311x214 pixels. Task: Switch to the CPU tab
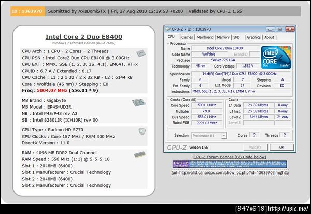click(171, 37)
